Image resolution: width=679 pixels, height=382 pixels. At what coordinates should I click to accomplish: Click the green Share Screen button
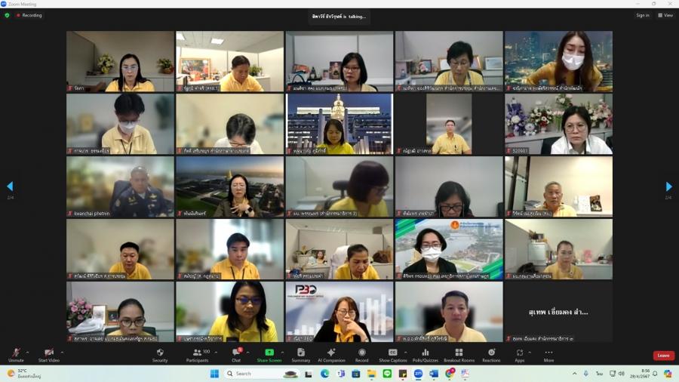coord(269,354)
